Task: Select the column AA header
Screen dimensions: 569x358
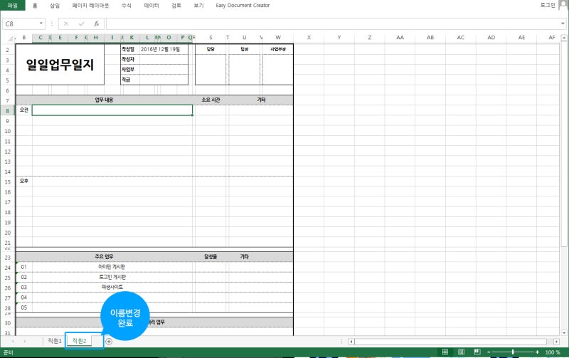Action: [400, 38]
